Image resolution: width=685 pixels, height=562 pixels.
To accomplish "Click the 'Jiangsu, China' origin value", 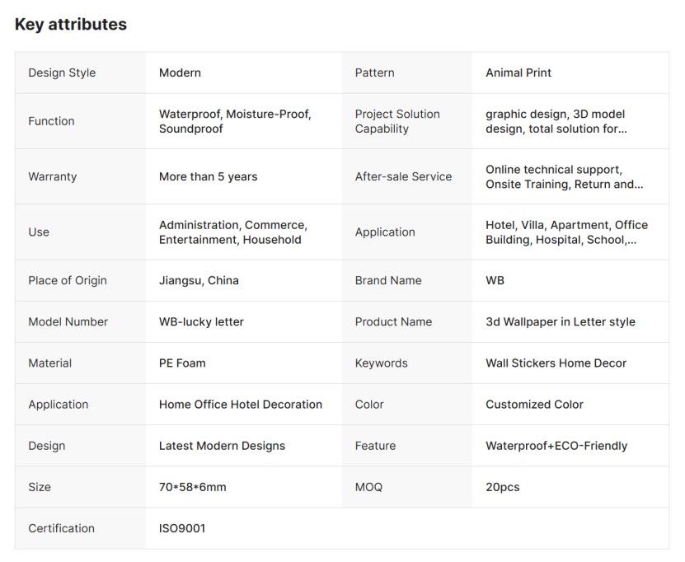I will coord(199,280).
